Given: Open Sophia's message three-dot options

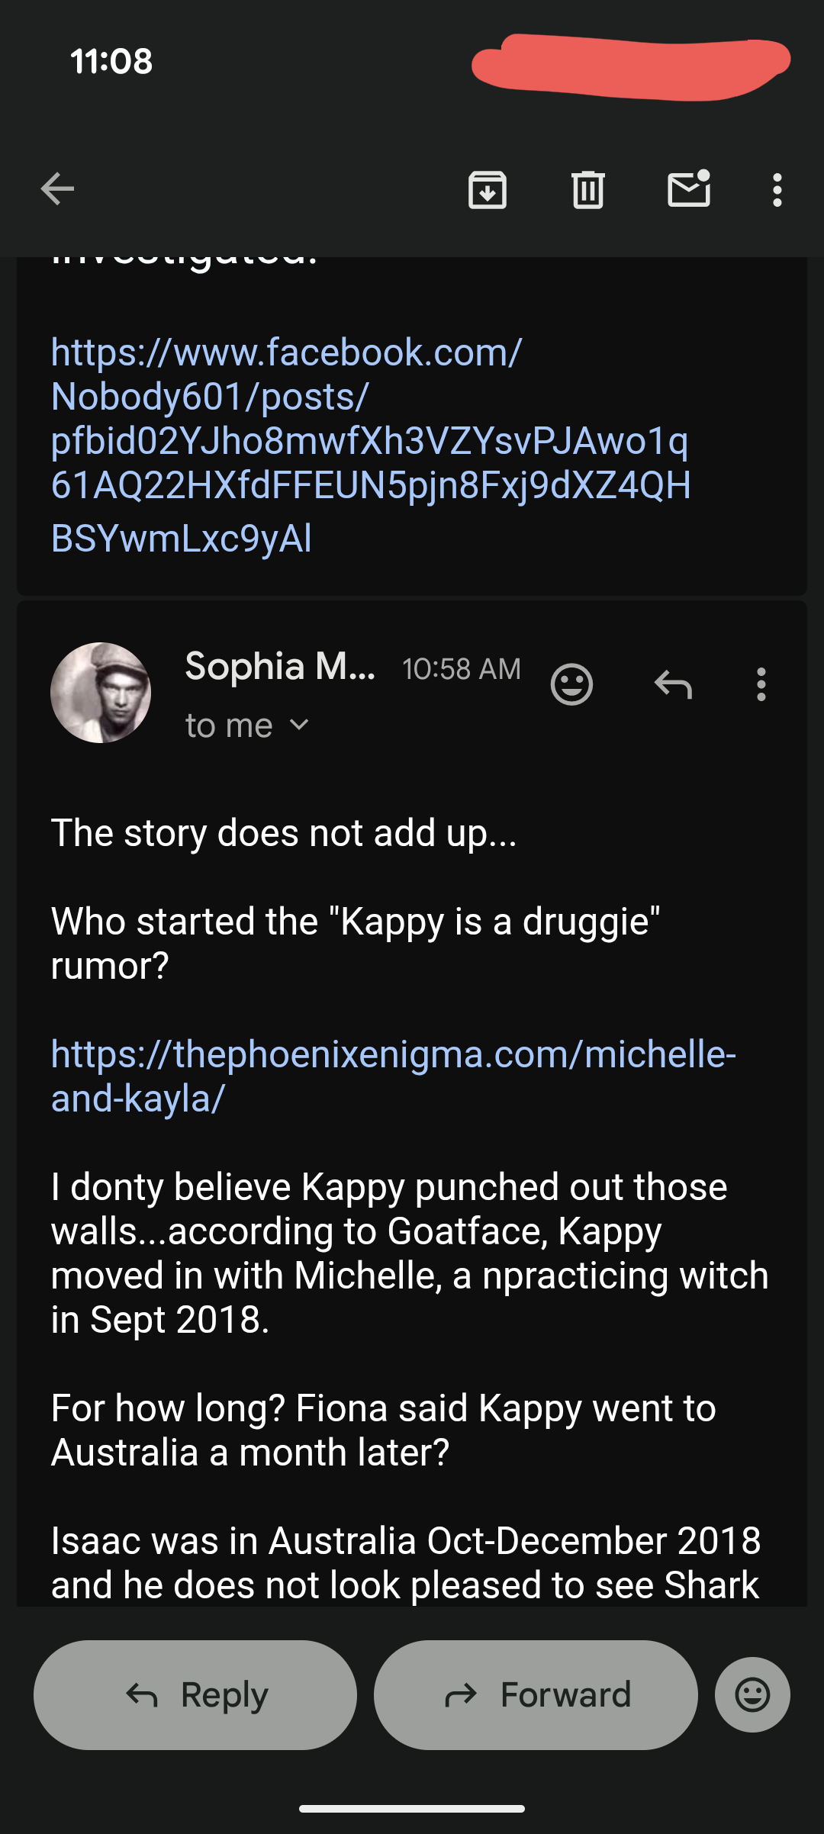Looking at the screenshot, I should pyautogui.click(x=761, y=684).
